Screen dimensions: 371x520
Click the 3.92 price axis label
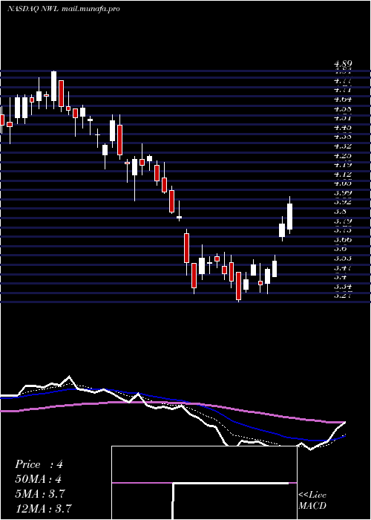click(x=343, y=202)
